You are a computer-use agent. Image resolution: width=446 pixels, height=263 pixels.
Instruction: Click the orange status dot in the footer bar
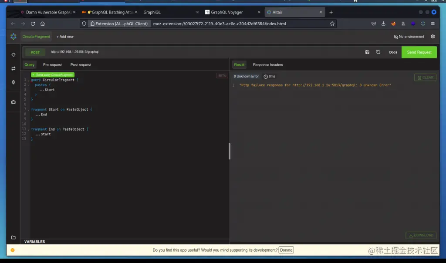[x=13, y=250]
